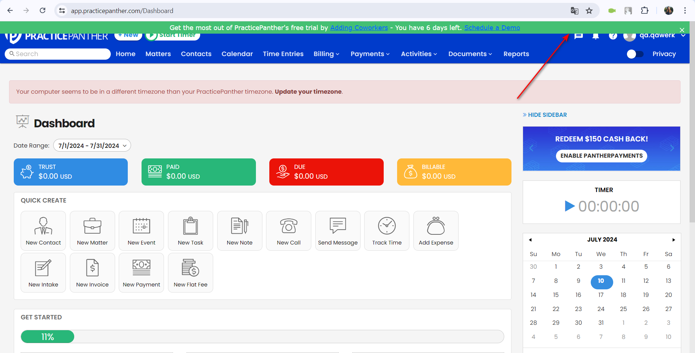The height and width of the screenshot is (353, 695).
Task: Click the New Invoice document icon
Action: (92, 268)
